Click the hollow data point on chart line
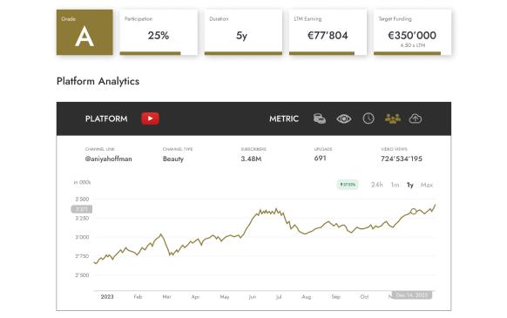 pos(413,211)
